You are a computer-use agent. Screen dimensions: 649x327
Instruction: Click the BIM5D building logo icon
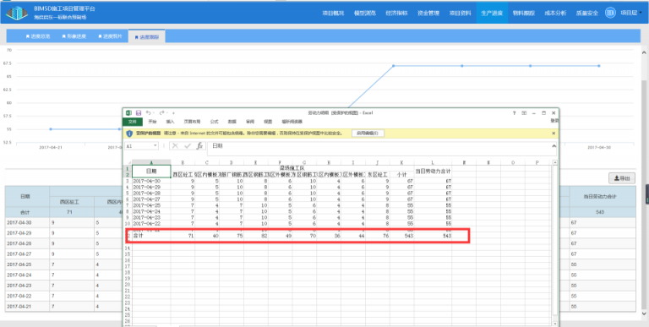click(x=17, y=13)
